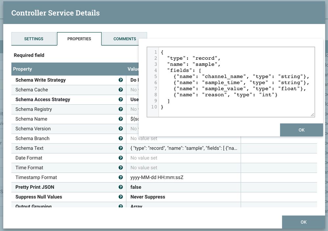Click help icon for Schema Access Strategy

pyautogui.click(x=121, y=99)
